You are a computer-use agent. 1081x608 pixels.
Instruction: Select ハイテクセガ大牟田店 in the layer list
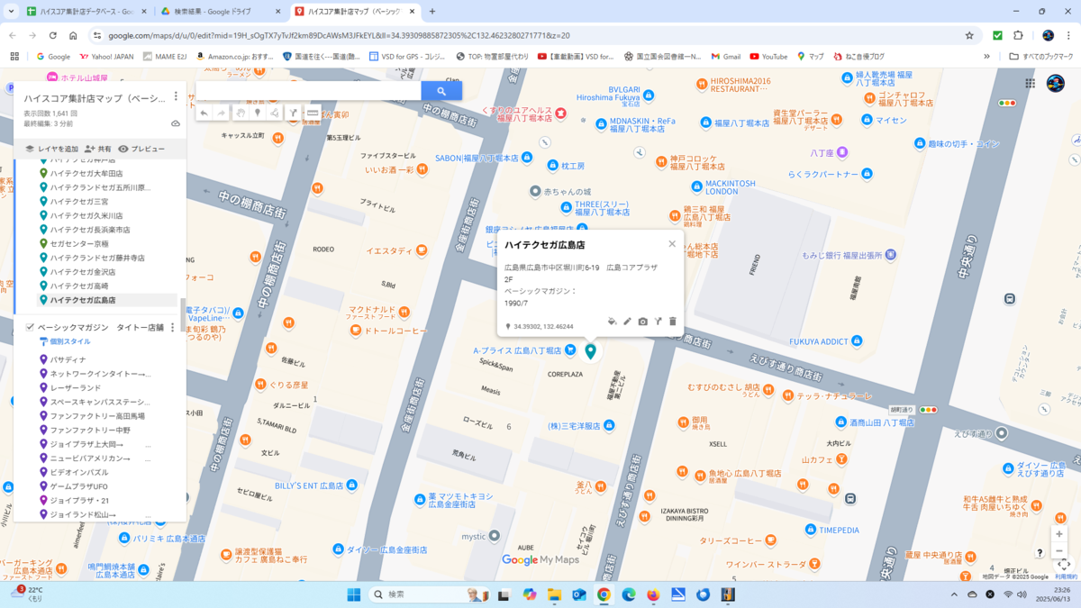(x=86, y=174)
